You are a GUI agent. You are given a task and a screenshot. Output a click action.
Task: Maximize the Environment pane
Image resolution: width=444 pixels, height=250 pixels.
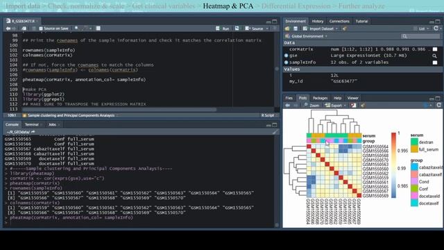(438, 22)
